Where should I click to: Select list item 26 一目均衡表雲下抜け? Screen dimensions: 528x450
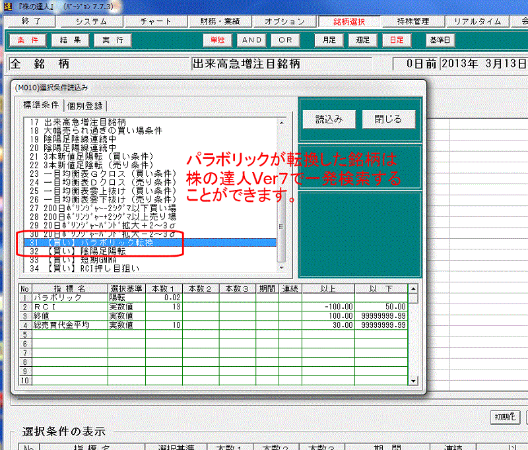click(x=150, y=199)
